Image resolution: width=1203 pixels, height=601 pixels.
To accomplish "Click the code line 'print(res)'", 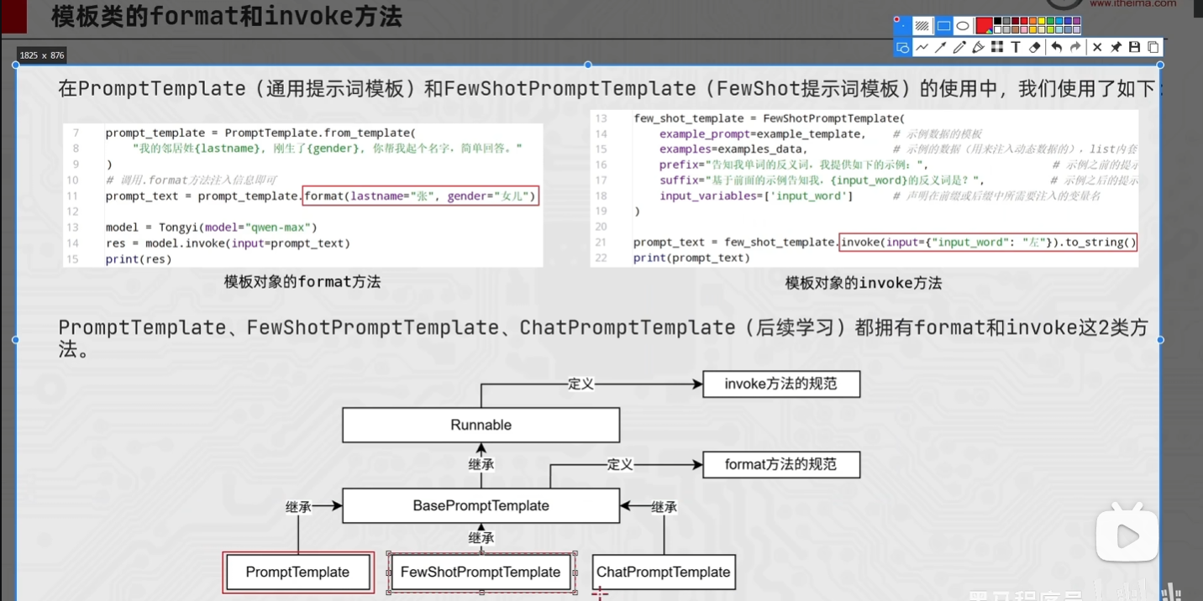I will (x=139, y=259).
